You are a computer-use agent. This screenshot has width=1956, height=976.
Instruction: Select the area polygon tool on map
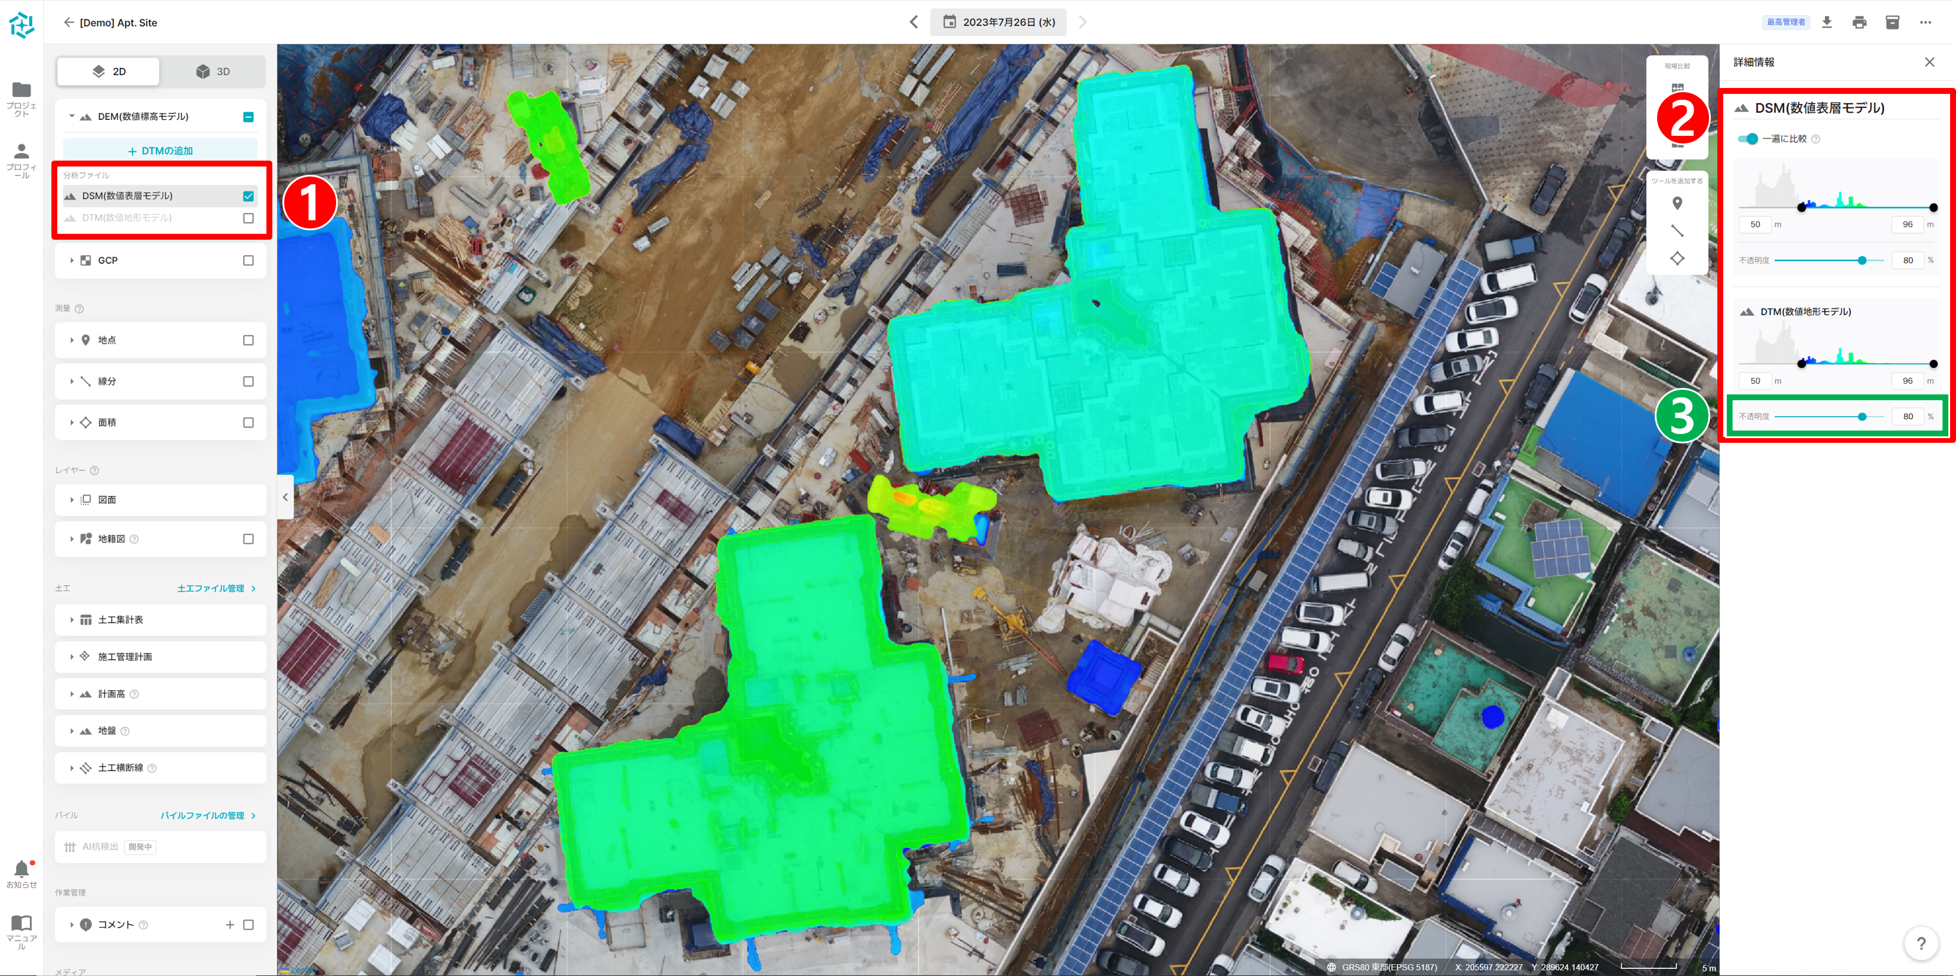pos(1677,258)
